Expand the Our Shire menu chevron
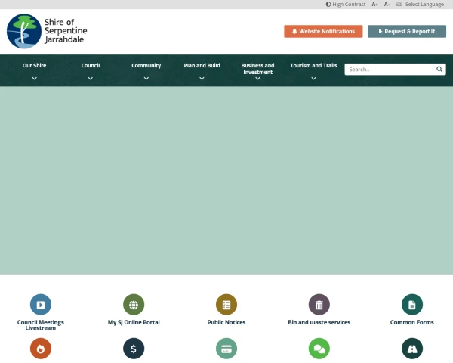Image resolution: width=453 pixels, height=363 pixels. [34, 78]
